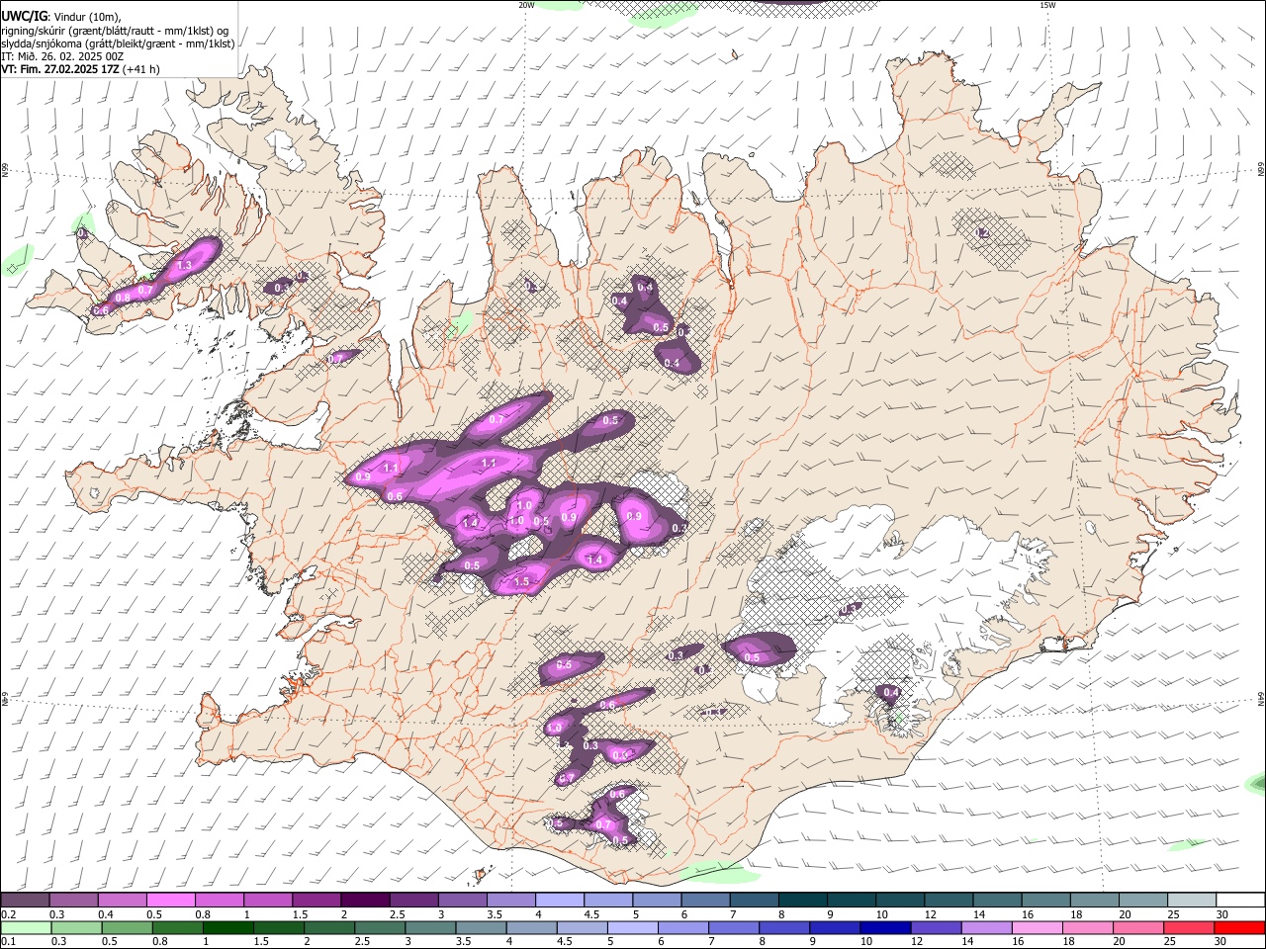Pick the 2–2.5 darkest purple snow legend swatch
Image resolution: width=1266 pixels, height=949 pixels.
(364, 901)
